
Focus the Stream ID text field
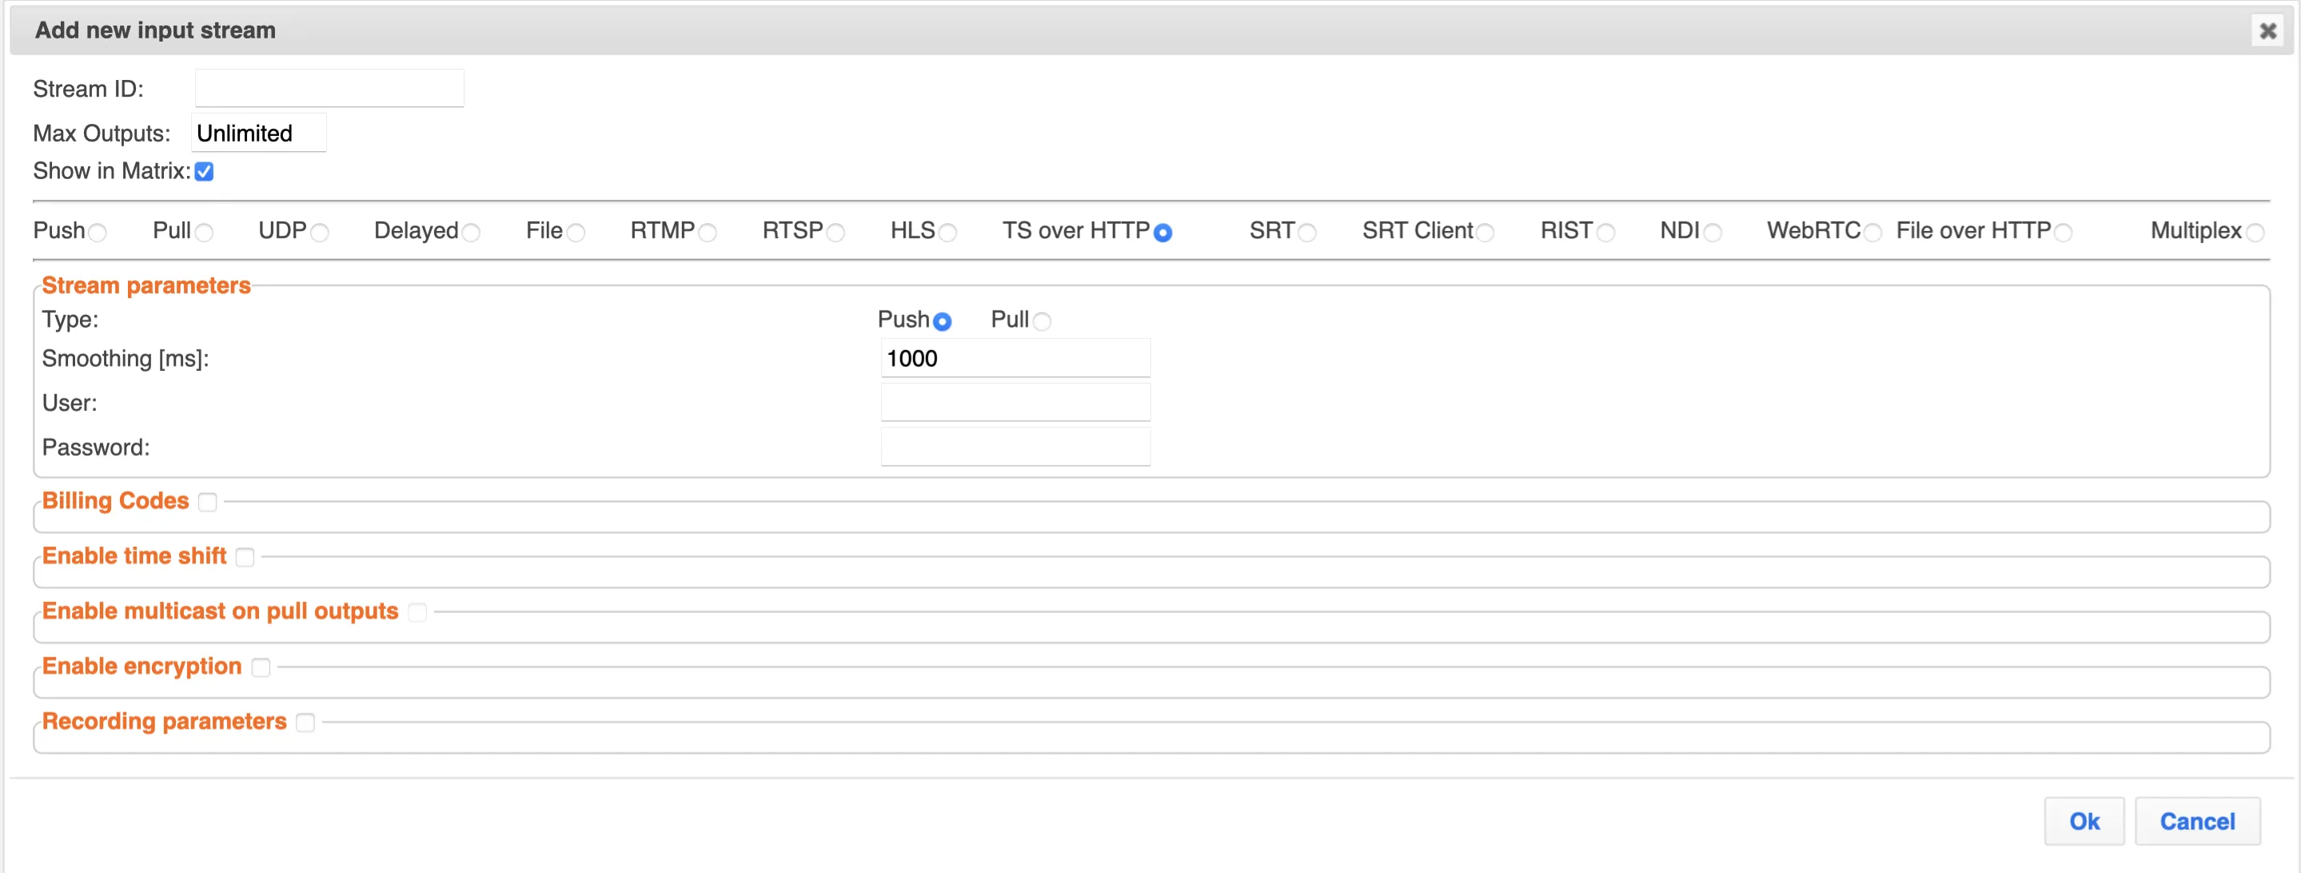(329, 89)
